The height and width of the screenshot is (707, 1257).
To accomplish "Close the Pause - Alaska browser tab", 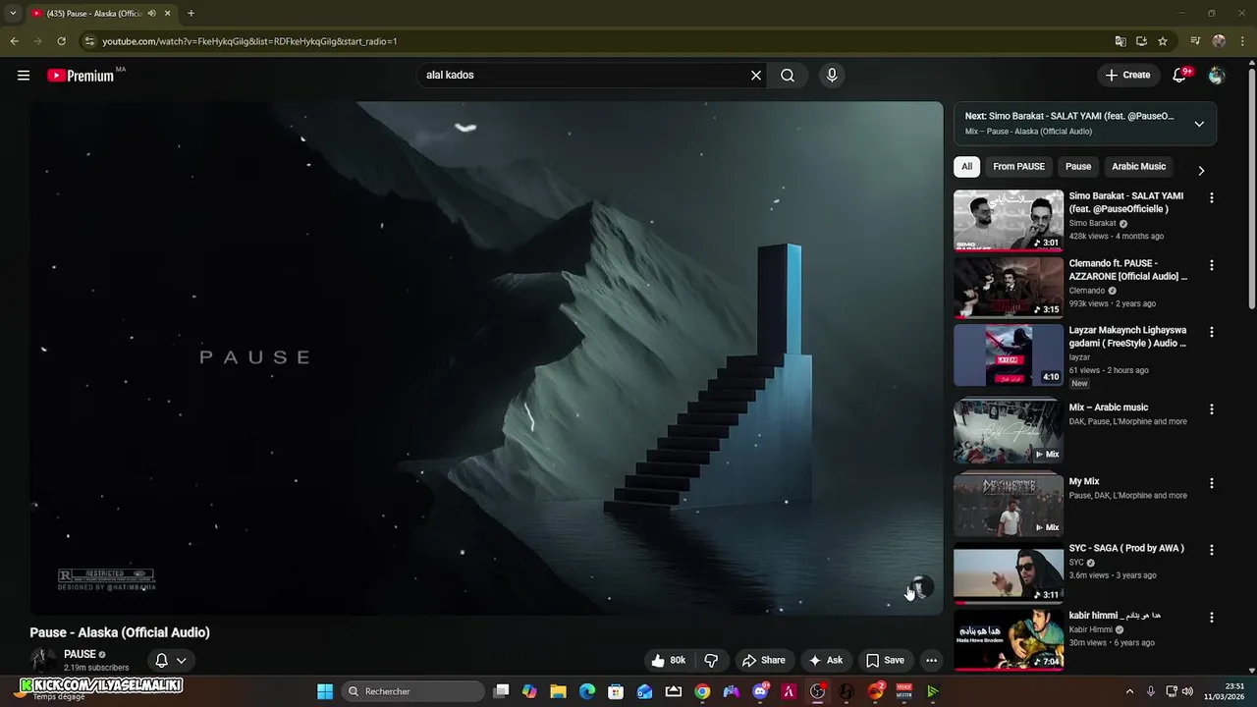I will pyautogui.click(x=167, y=14).
